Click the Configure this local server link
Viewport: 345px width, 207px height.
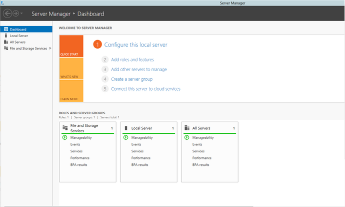(x=136, y=45)
